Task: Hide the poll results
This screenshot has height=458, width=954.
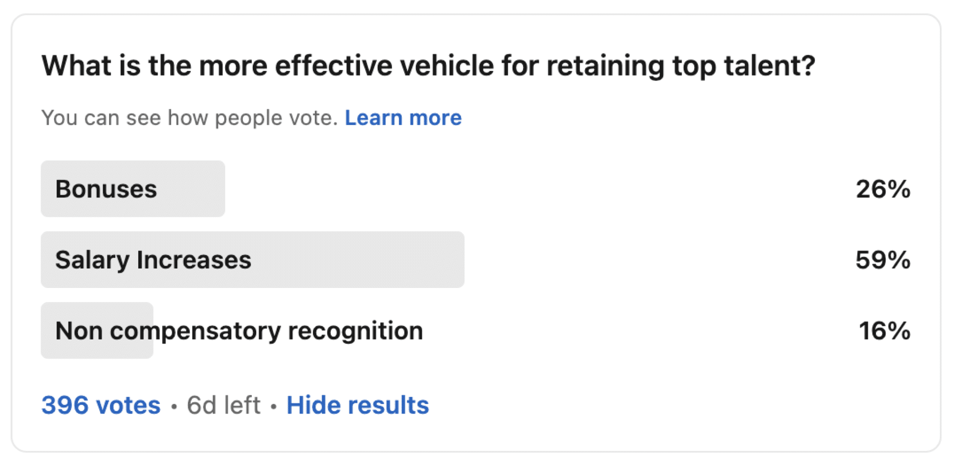Action: click(357, 405)
